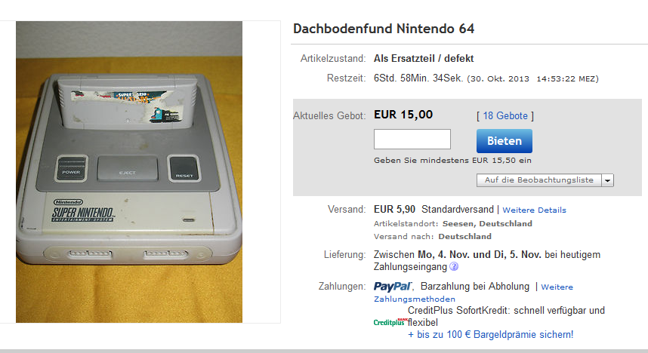This screenshot has width=648, height=353.
Task: Click the current bid EUR 15,00 price
Action: coord(403,115)
